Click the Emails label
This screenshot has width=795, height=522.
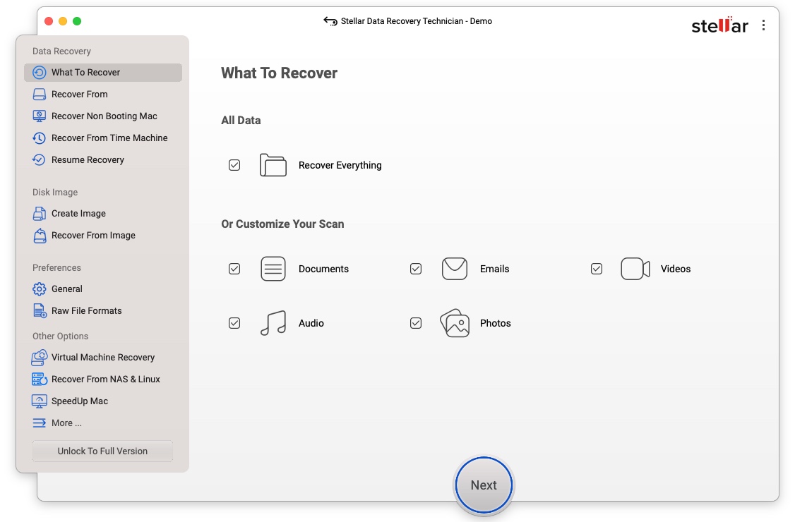(494, 269)
